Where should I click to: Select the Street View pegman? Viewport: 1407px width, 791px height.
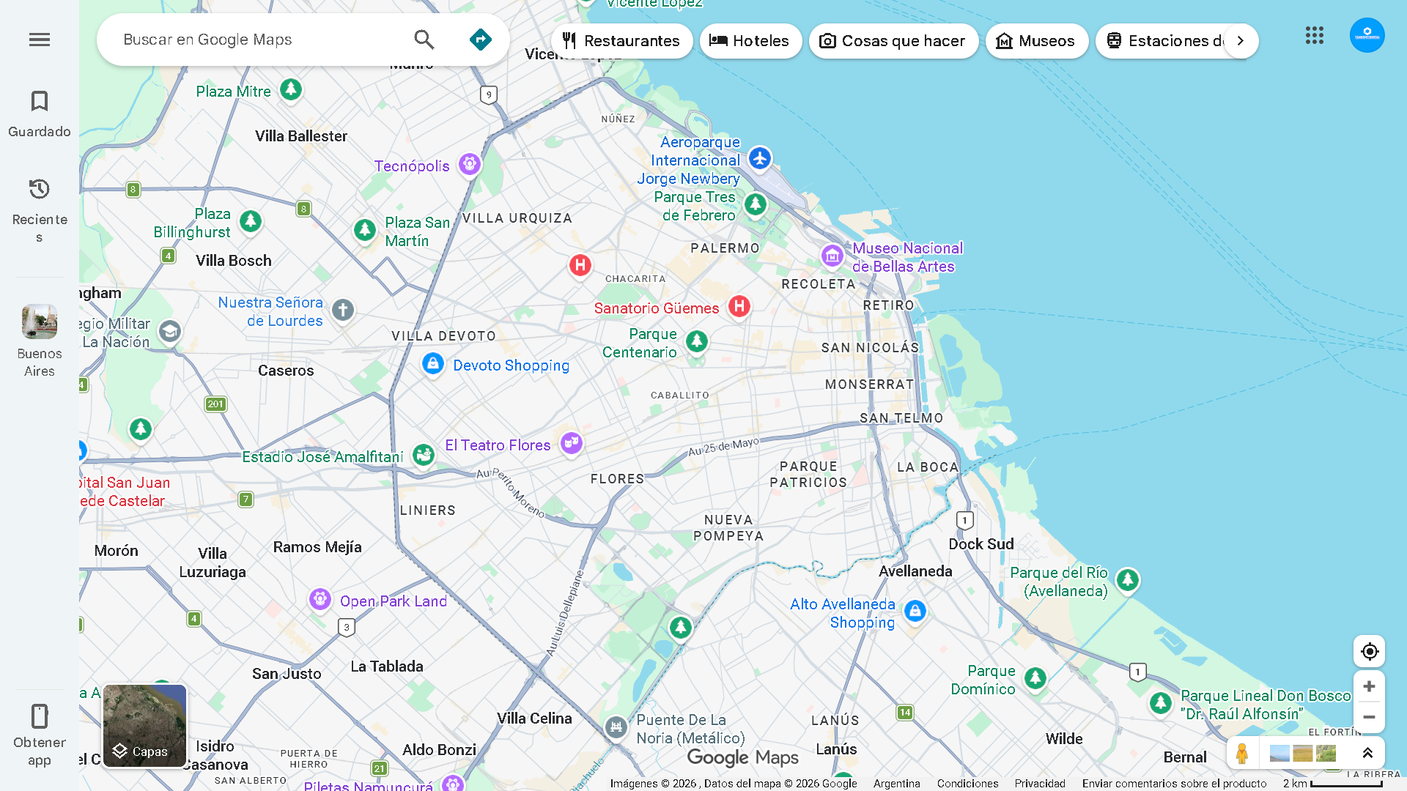point(1242,753)
